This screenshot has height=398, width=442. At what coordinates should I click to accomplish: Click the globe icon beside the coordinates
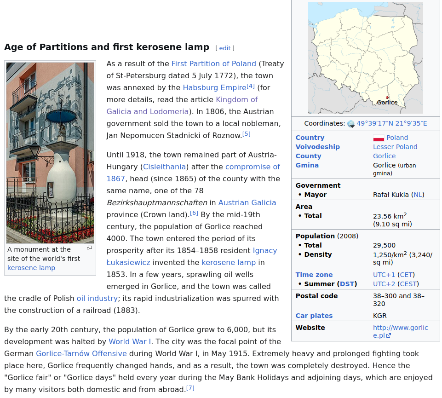pyautogui.click(x=351, y=124)
